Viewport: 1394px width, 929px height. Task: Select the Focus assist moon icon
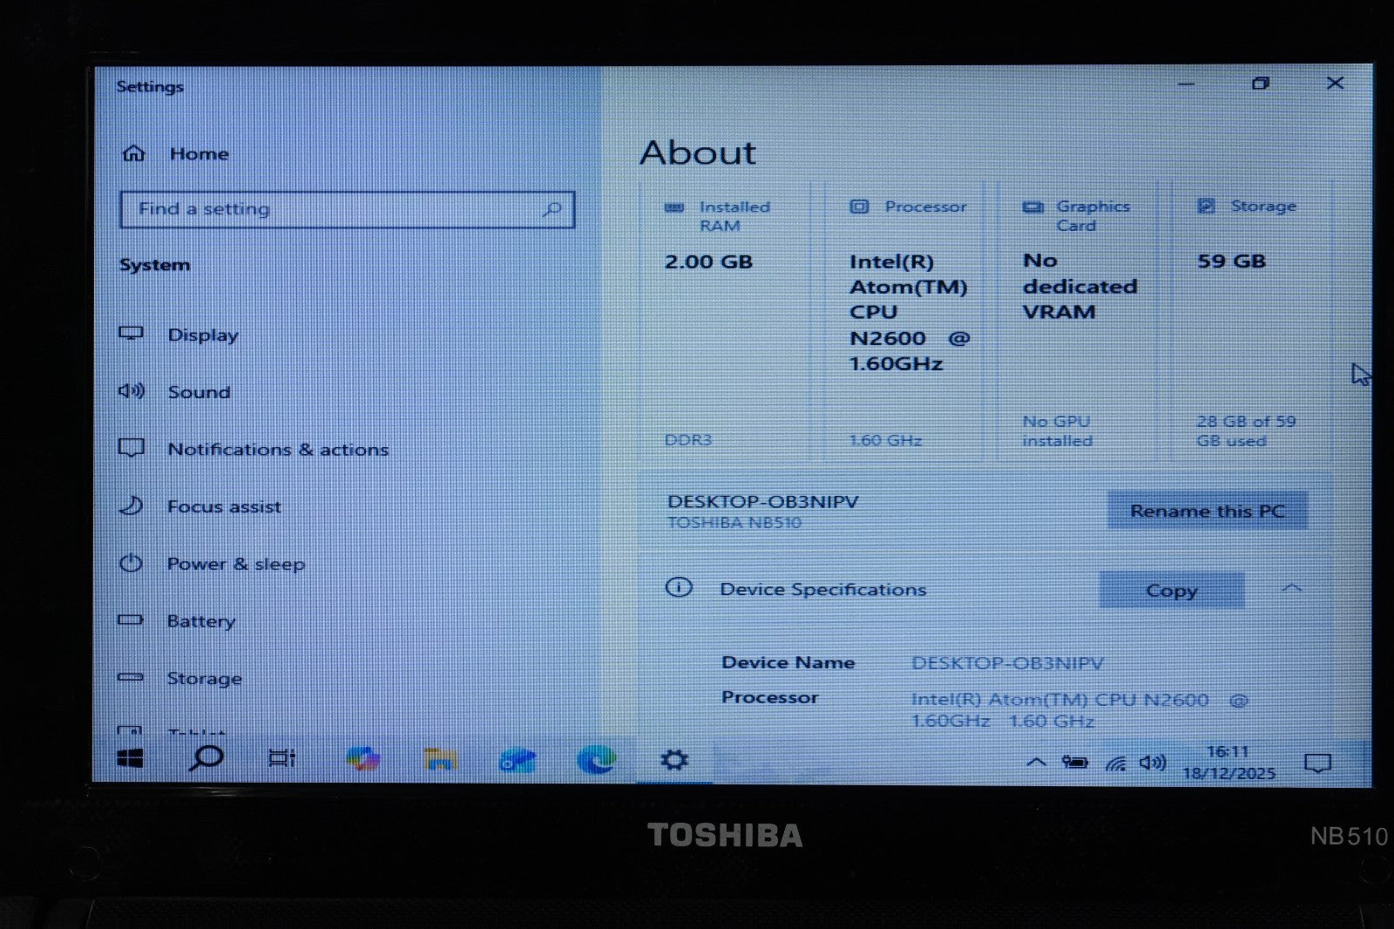pos(132,505)
